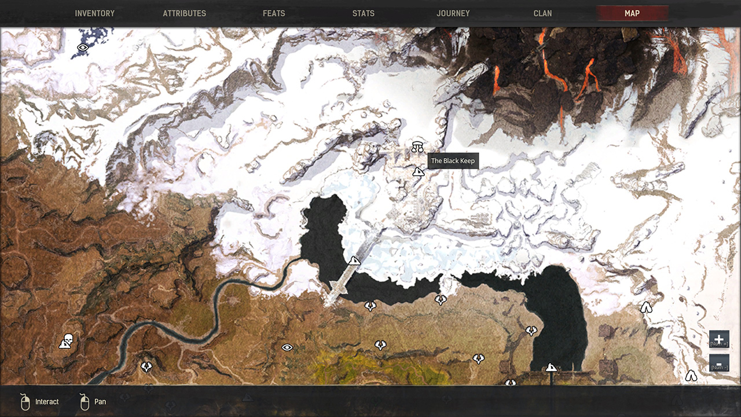Click the ruins marker beside The Black Keep tooltip
This screenshot has width=741, height=417.
418,171
